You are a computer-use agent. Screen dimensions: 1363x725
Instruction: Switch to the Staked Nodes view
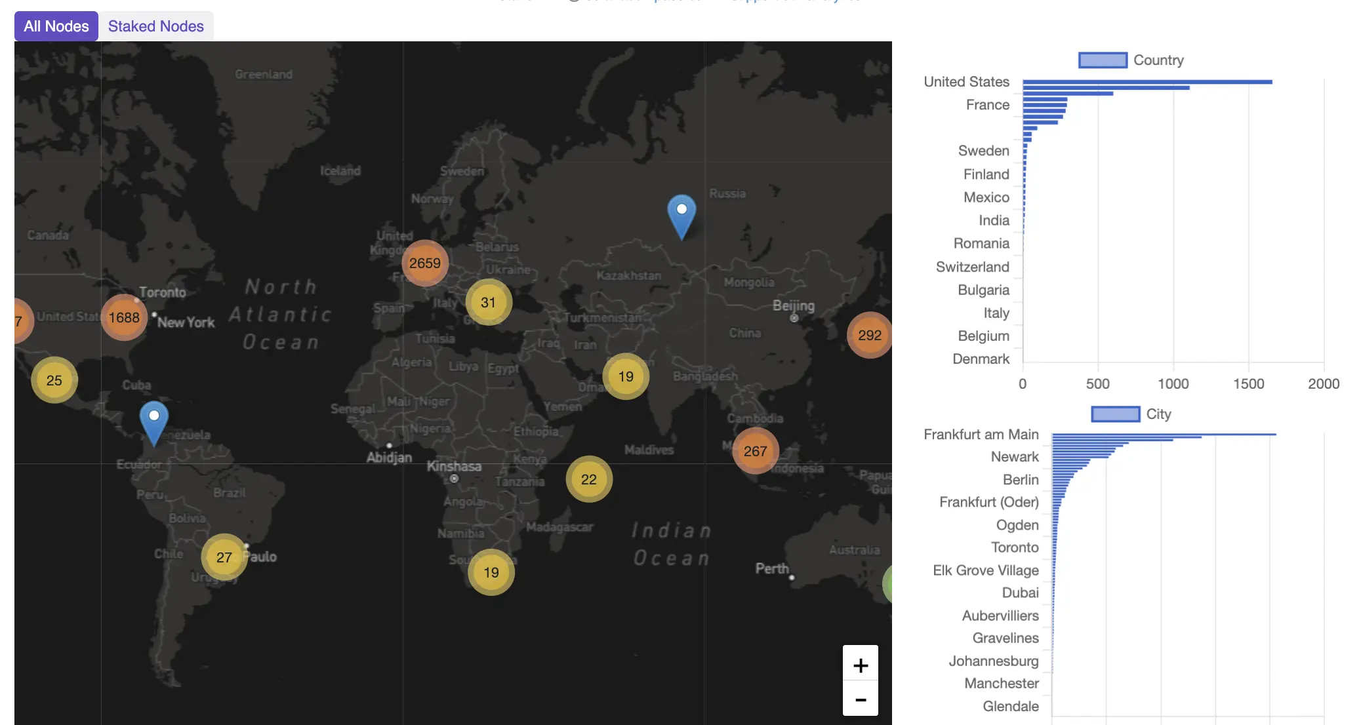[155, 26]
